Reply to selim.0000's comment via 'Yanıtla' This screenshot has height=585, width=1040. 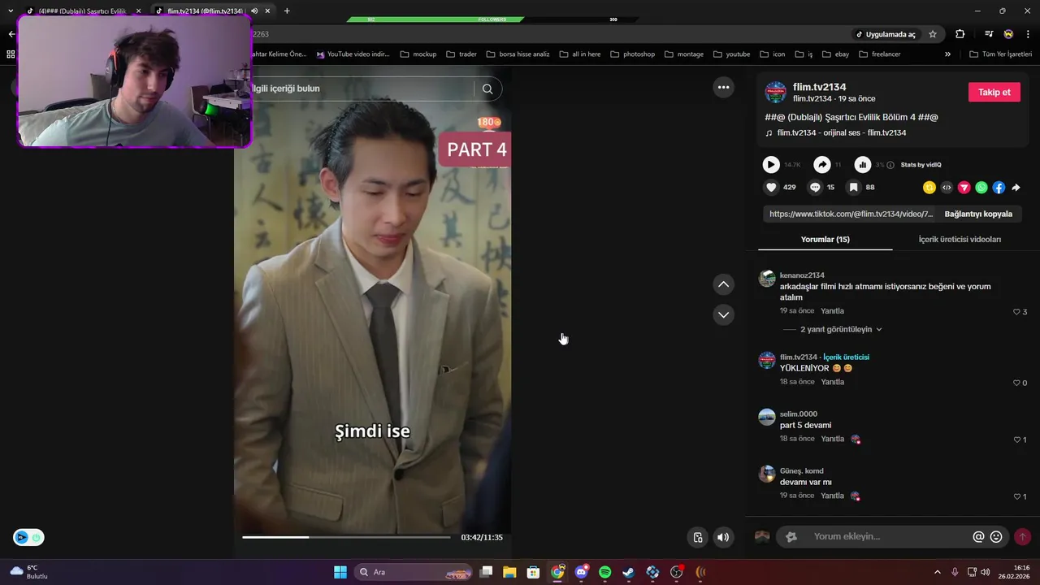point(832,439)
